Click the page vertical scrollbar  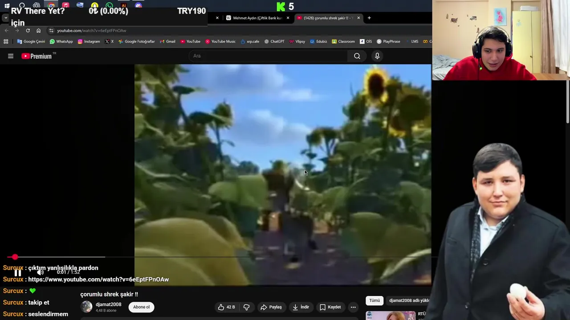567,102
